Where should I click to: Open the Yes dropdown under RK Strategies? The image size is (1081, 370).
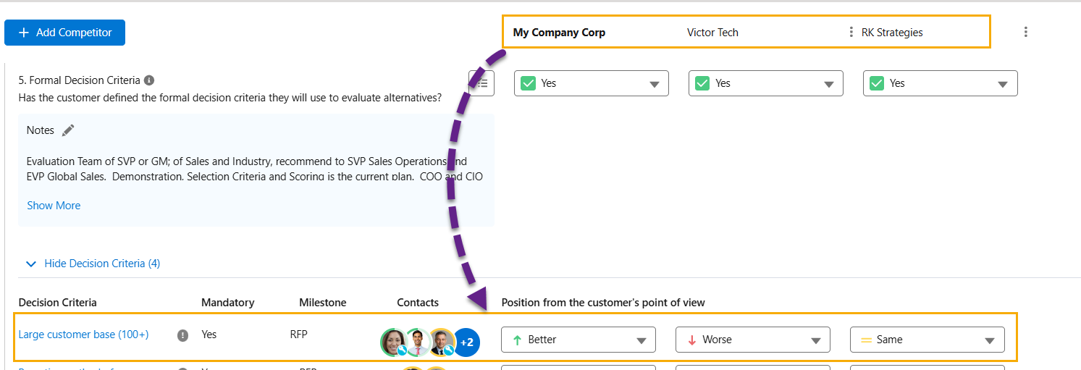940,83
